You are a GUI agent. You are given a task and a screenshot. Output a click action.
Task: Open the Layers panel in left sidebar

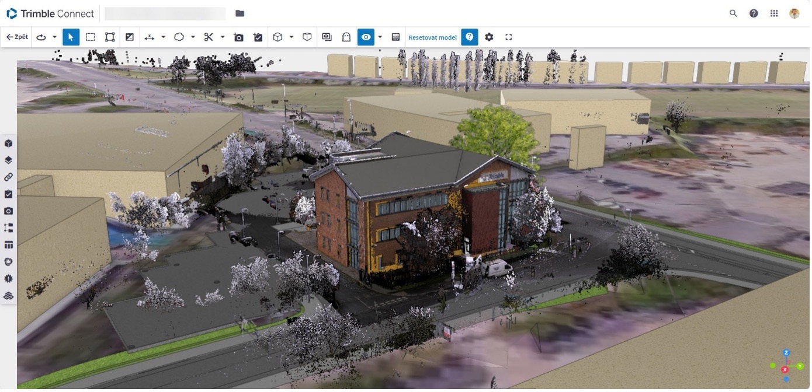pos(8,160)
